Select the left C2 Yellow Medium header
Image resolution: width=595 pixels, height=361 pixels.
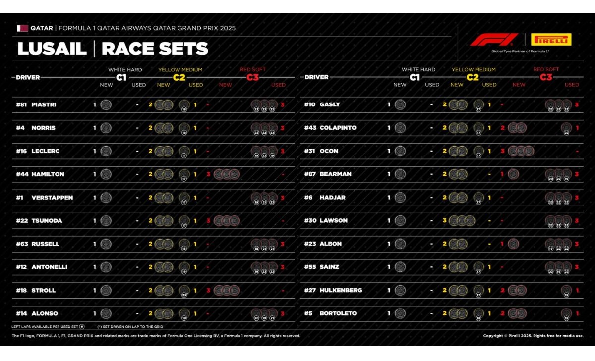coord(180,74)
